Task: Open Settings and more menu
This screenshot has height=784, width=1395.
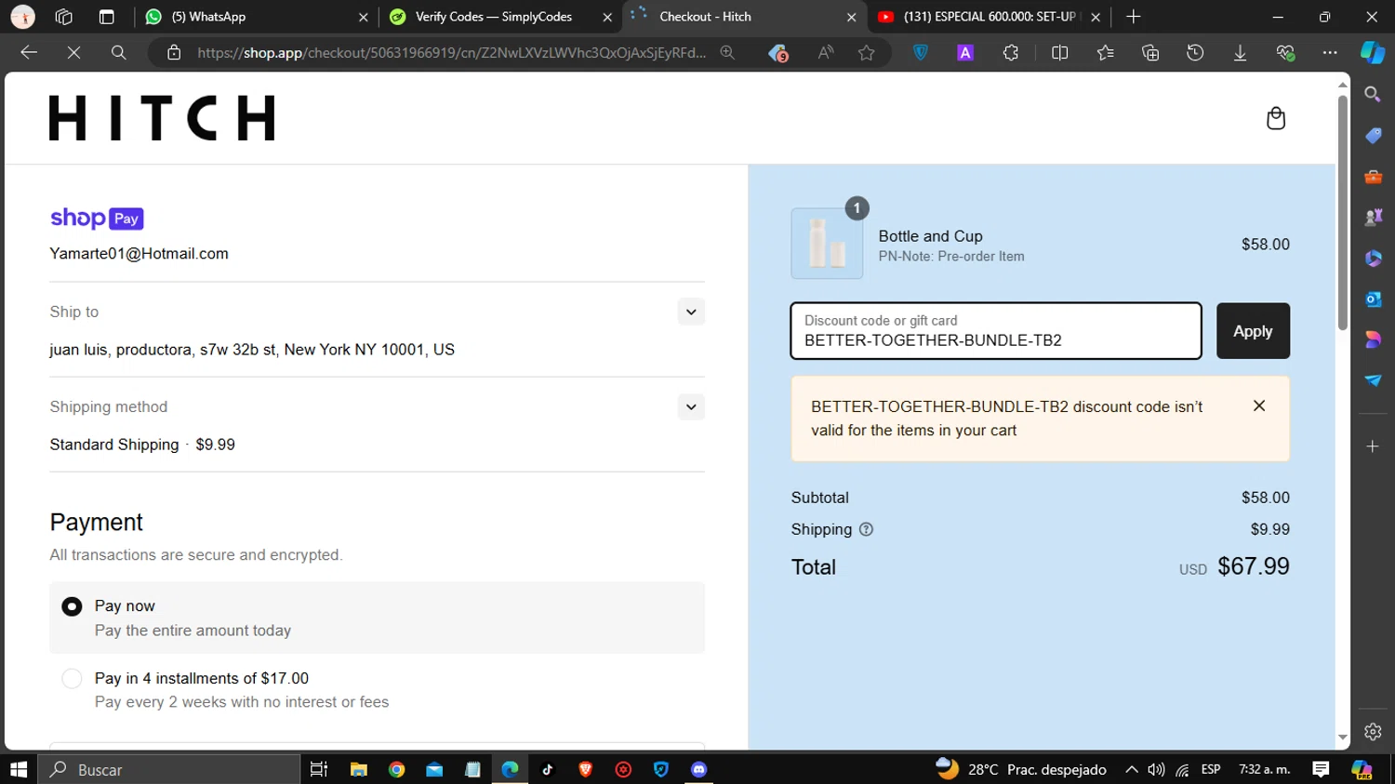Action: [x=1330, y=53]
